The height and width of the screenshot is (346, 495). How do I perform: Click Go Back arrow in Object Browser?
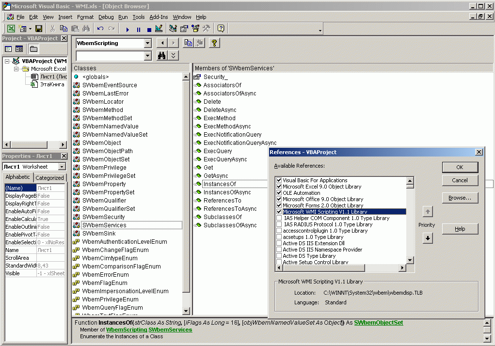click(162, 43)
